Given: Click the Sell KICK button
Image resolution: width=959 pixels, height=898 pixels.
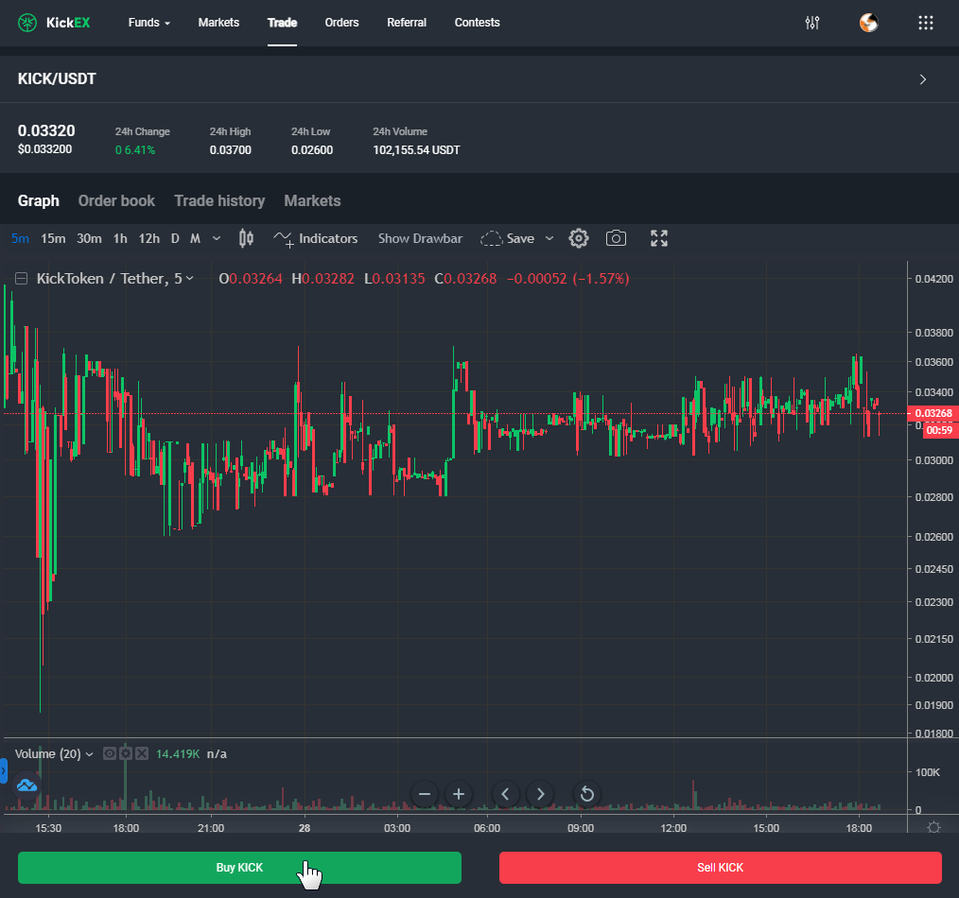Looking at the screenshot, I should tap(720, 867).
